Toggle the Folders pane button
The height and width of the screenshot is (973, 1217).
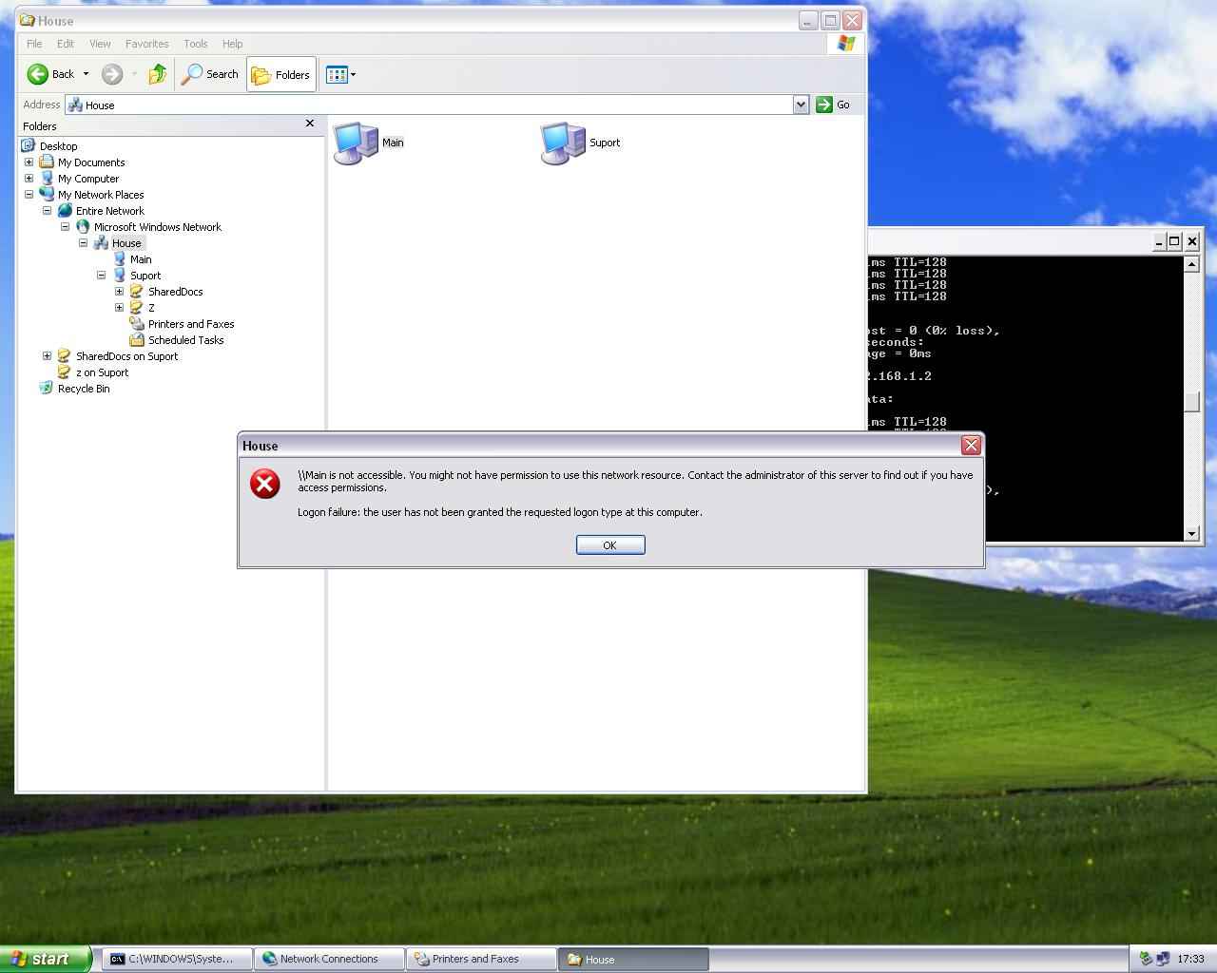pyautogui.click(x=281, y=74)
